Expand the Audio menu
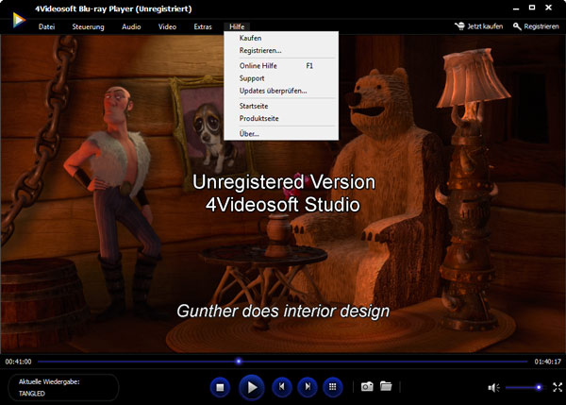Image resolution: width=566 pixels, height=405 pixels. pos(131,26)
